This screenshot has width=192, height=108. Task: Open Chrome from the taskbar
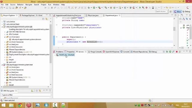click(20, 105)
